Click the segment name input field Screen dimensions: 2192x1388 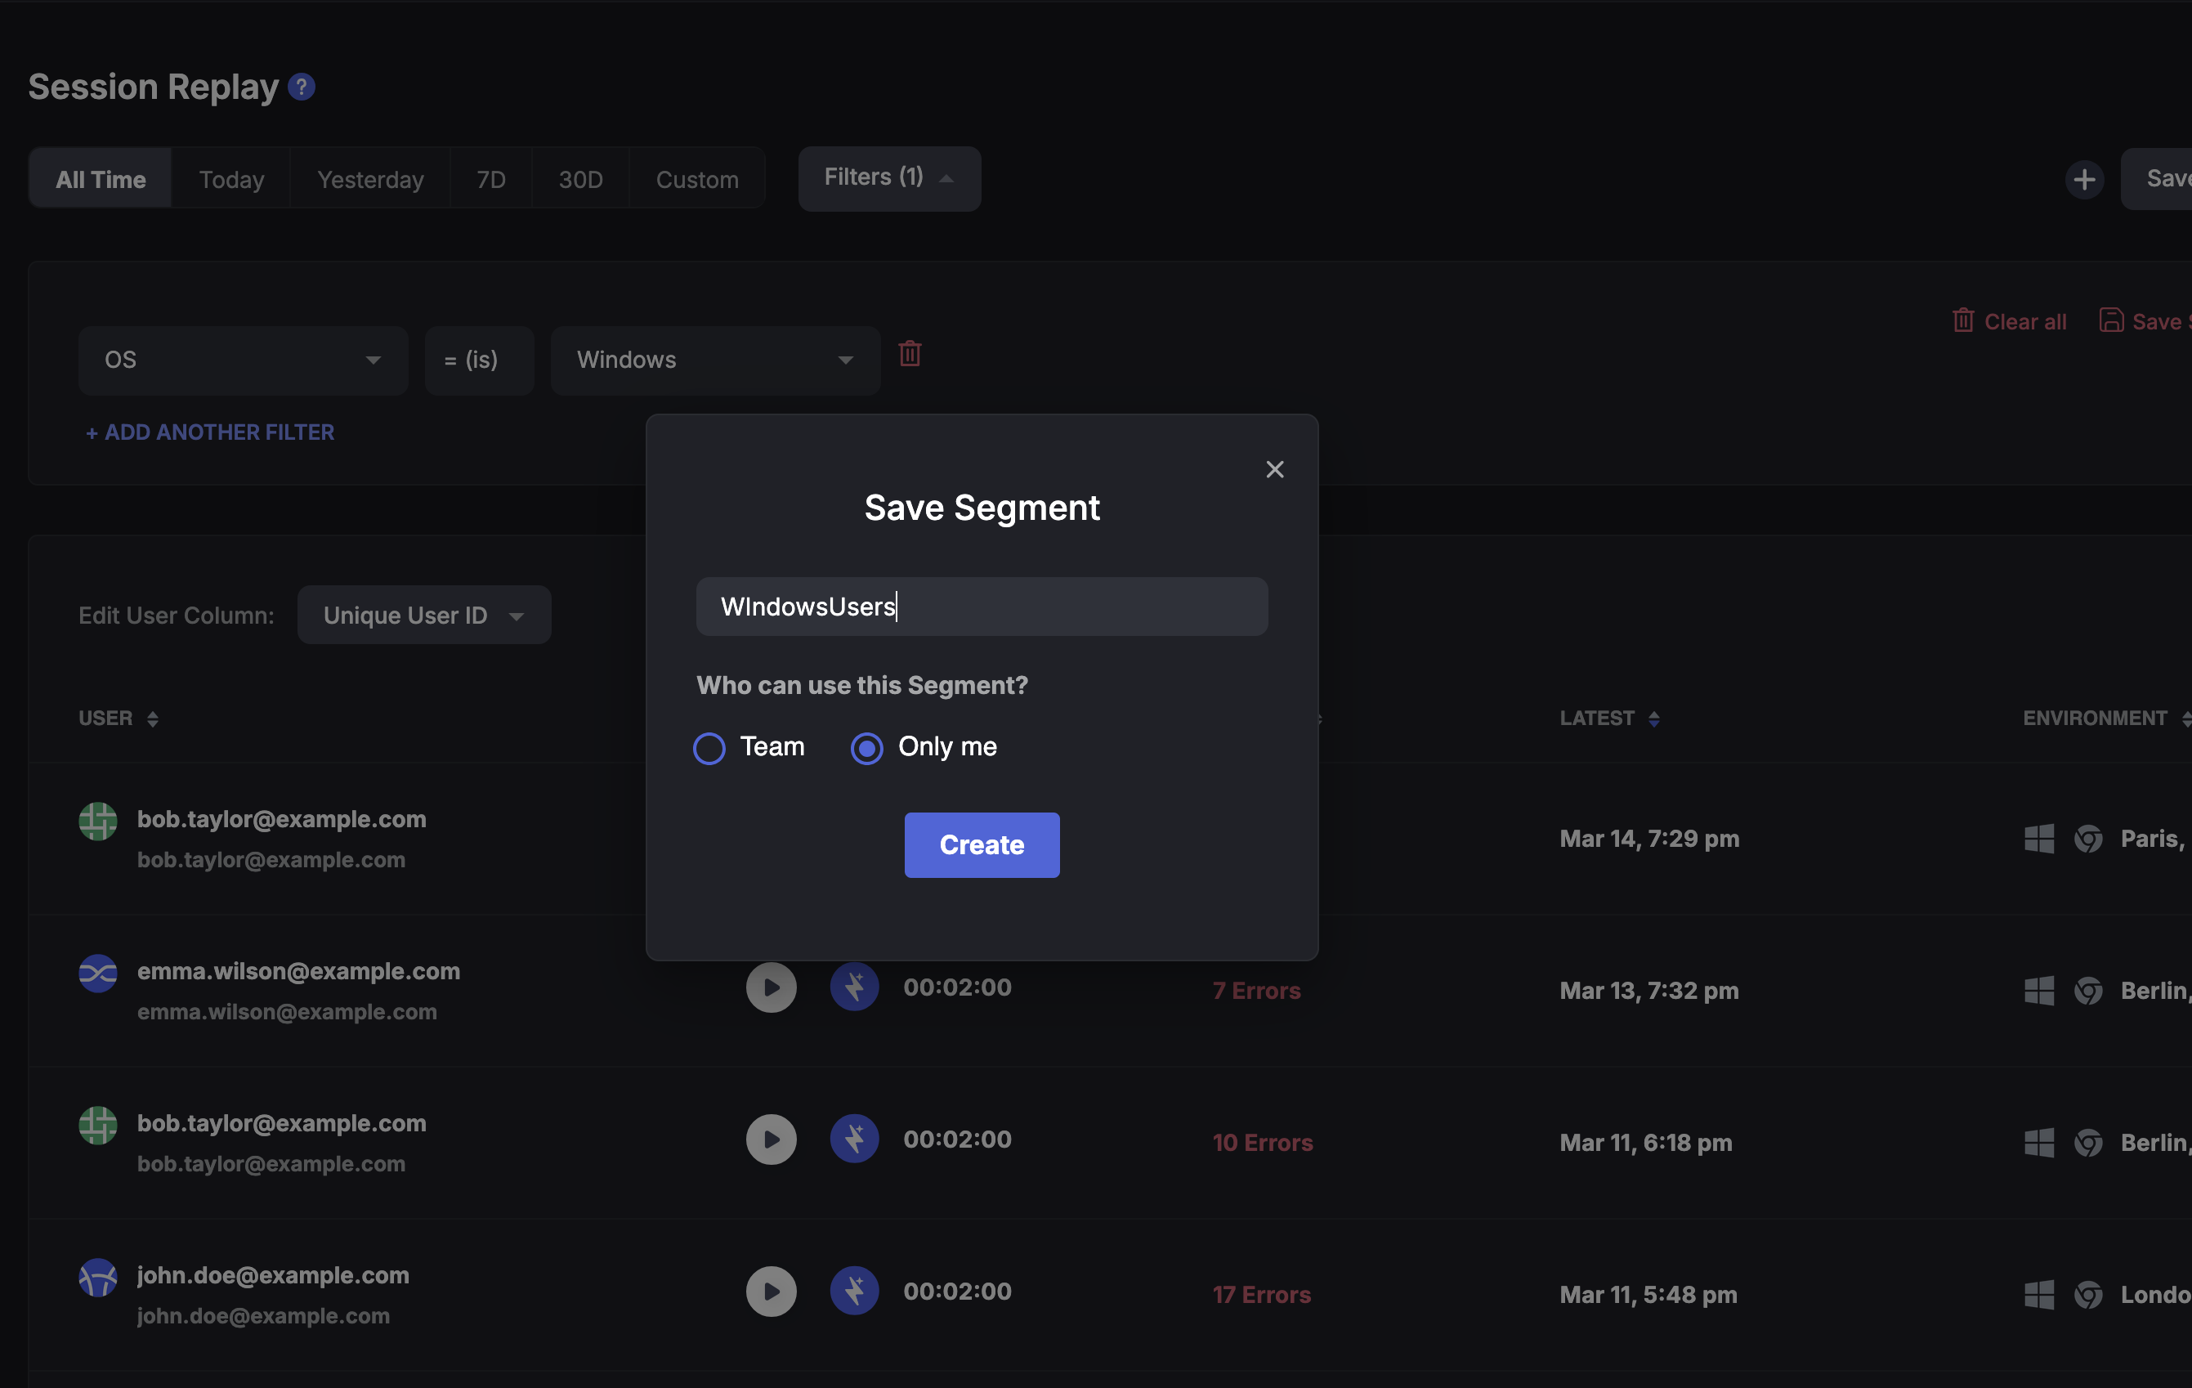[982, 607]
